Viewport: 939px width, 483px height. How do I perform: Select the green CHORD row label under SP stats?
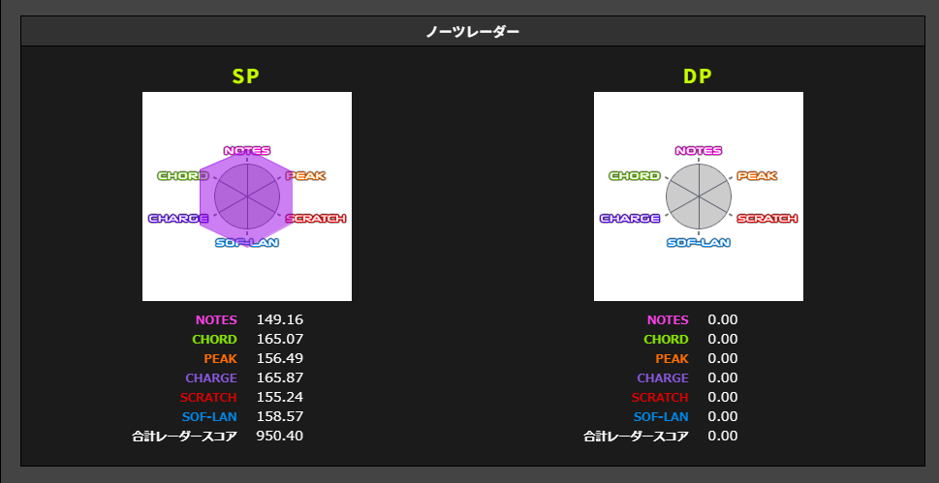click(214, 340)
